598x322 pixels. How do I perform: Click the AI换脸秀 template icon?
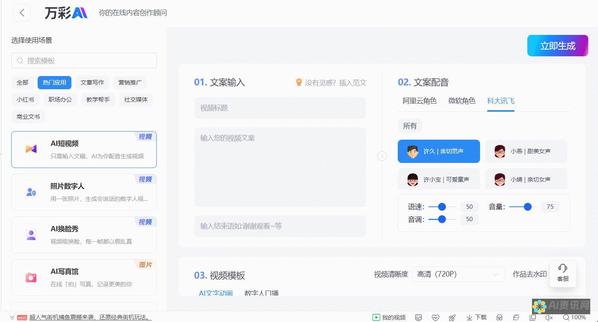31,234
